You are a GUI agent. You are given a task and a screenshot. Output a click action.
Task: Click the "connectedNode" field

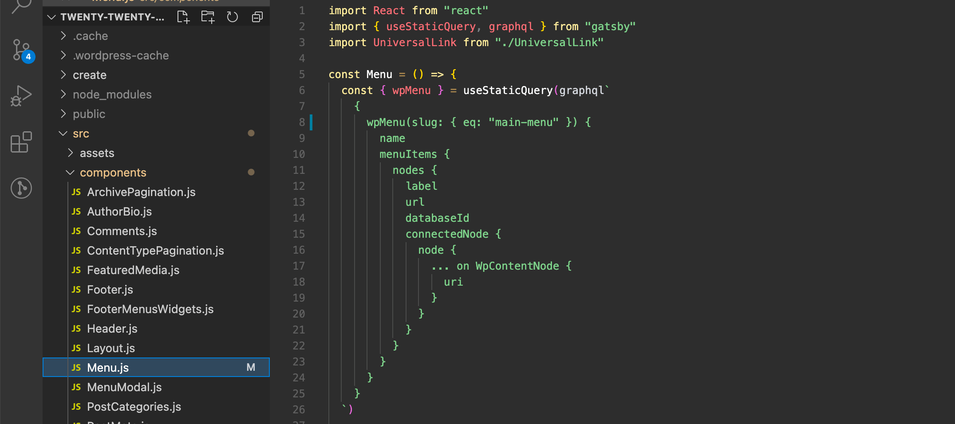click(x=447, y=234)
